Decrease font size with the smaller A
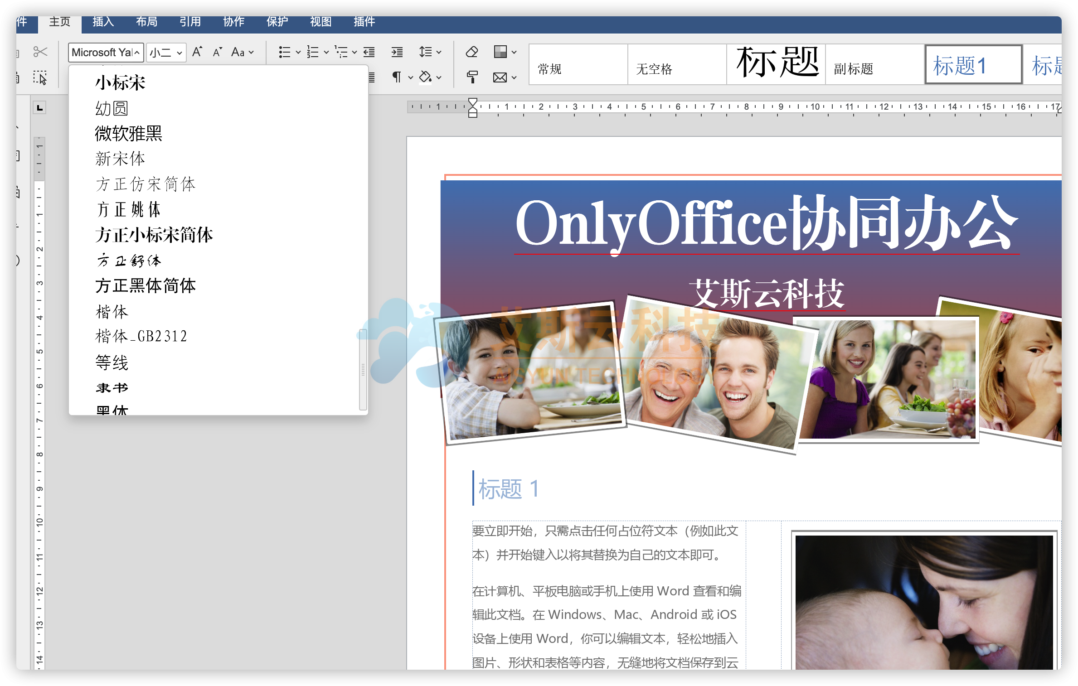Viewport: 1078px width, 686px height. point(217,52)
